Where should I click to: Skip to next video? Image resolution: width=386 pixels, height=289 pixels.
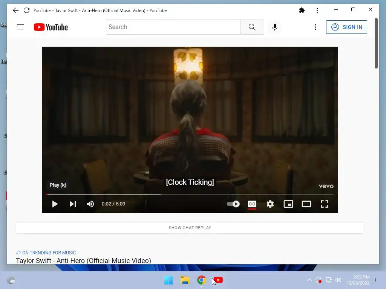73,204
